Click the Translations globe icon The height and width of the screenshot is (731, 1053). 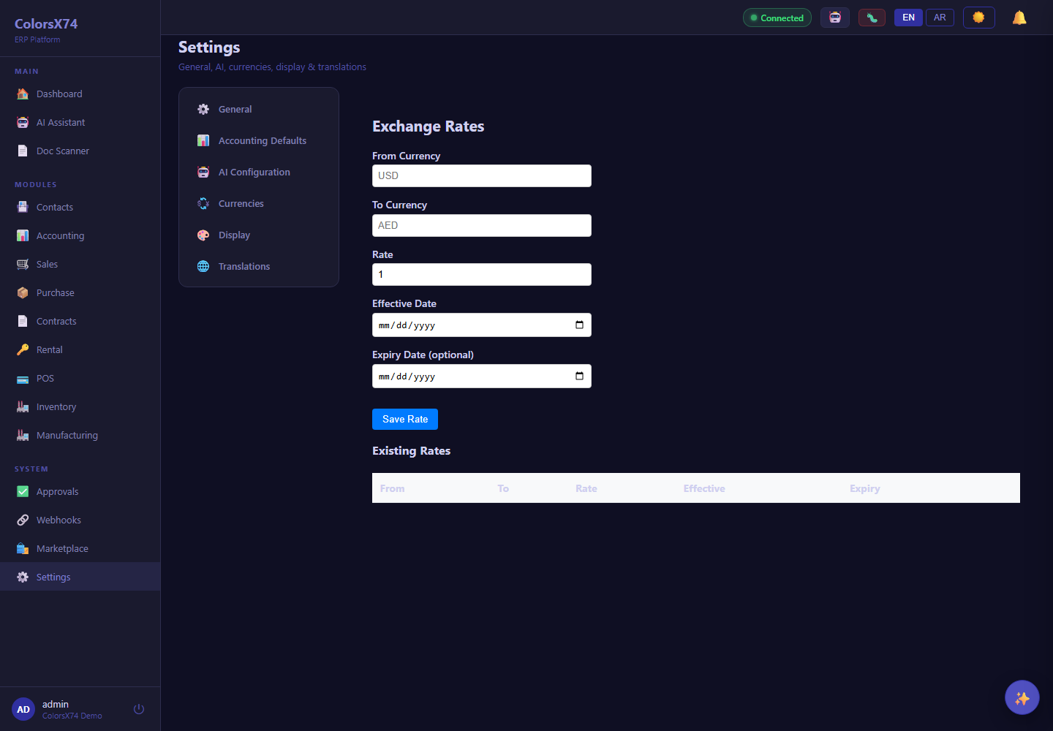pos(203,267)
